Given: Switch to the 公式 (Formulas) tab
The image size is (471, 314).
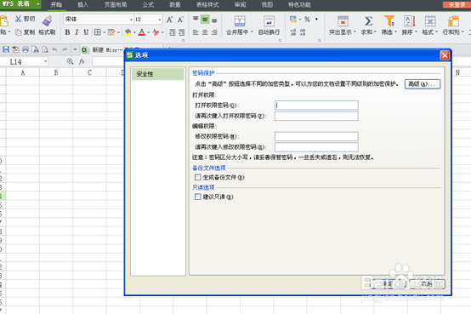Looking at the screenshot, I should [x=148, y=4].
